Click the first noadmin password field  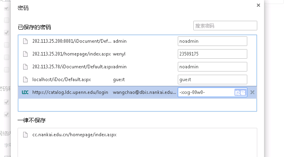(x=213, y=41)
